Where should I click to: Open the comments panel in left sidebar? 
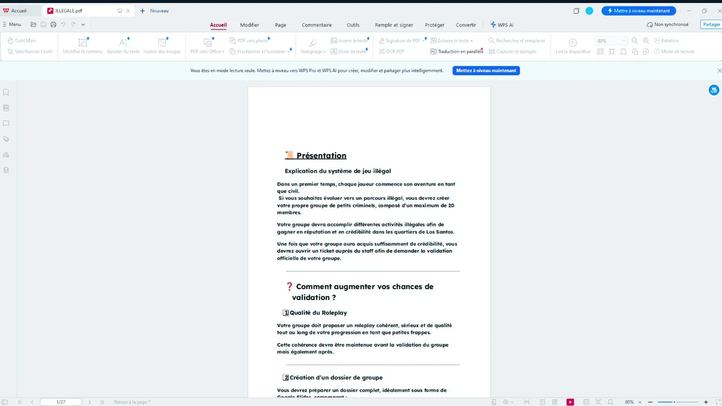pos(6,123)
